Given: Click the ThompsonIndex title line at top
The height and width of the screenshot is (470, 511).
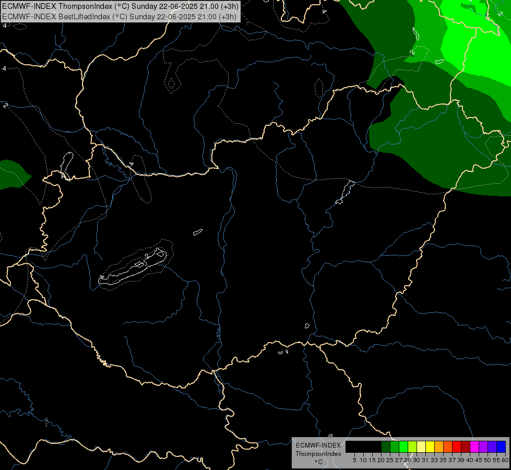Looking at the screenshot, I should (120, 6).
